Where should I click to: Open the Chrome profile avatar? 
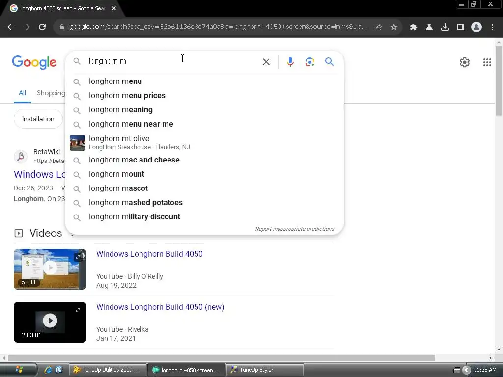click(476, 27)
